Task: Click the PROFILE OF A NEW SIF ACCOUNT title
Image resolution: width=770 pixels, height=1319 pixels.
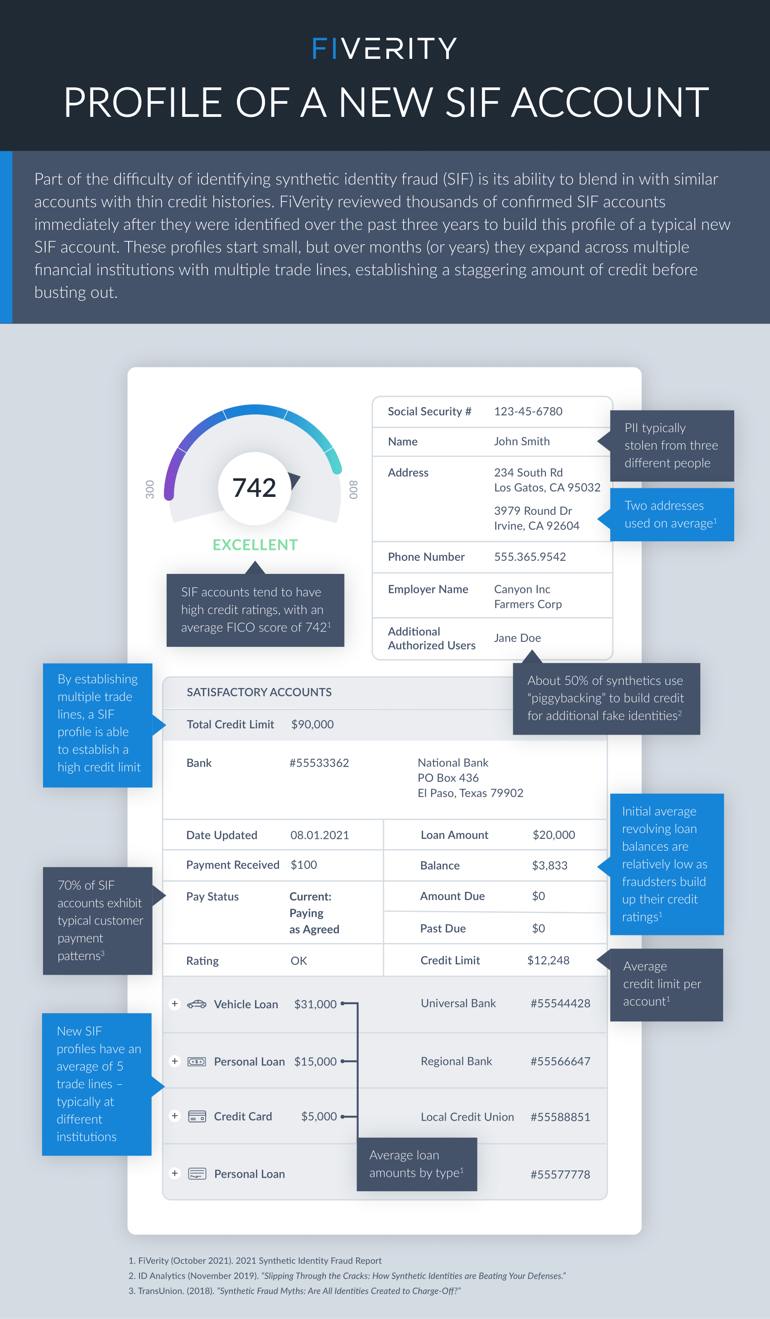Action: [386, 102]
